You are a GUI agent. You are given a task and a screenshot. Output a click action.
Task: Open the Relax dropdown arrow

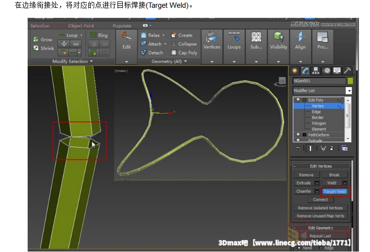pyautogui.click(x=163, y=35)
